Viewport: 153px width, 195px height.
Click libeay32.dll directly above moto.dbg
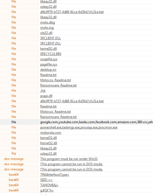[x=49, y=17]
